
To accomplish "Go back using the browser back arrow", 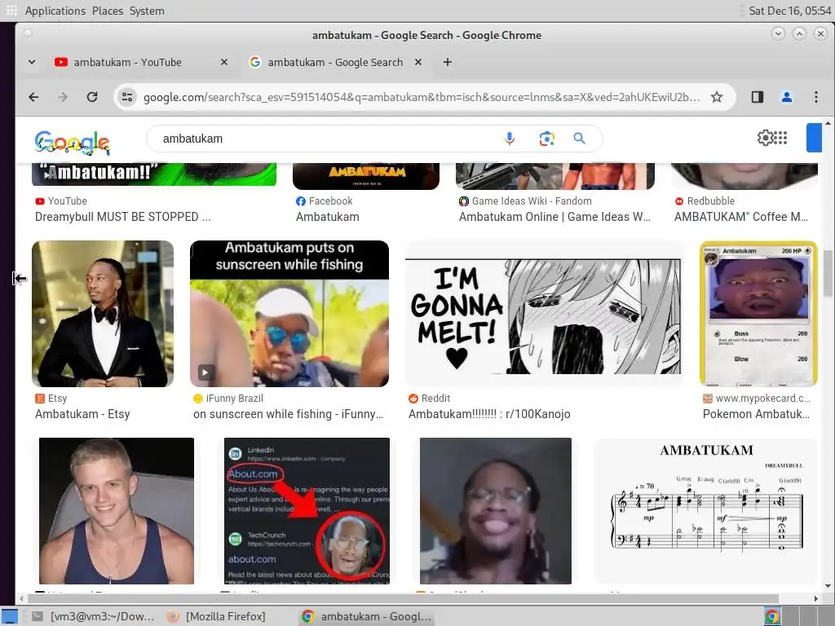I will tap(33, 97).
